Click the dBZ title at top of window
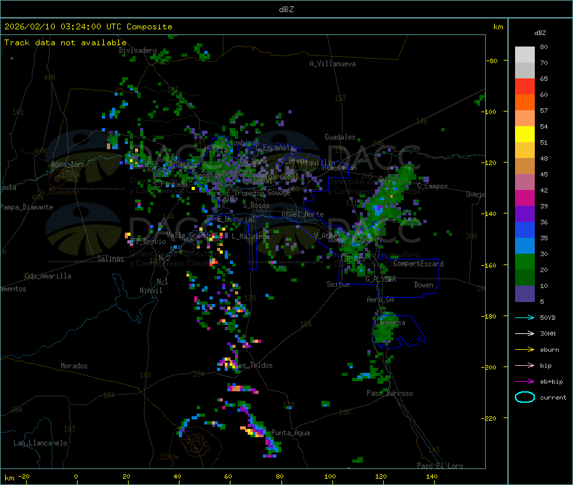 286,10
